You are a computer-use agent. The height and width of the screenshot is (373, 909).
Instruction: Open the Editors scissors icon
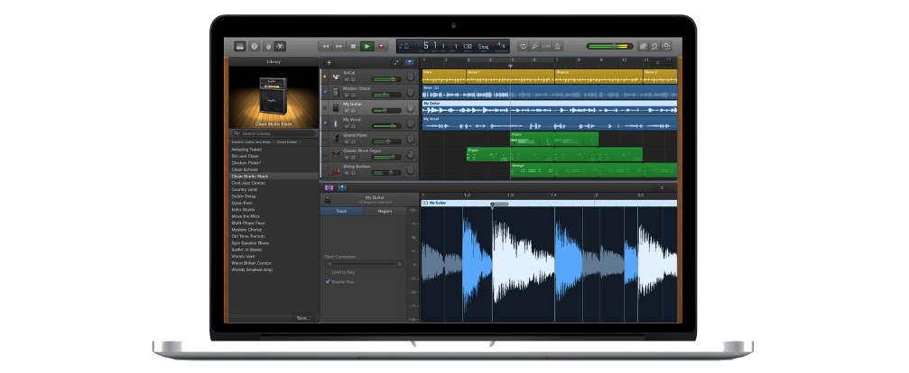pos(280,46)
